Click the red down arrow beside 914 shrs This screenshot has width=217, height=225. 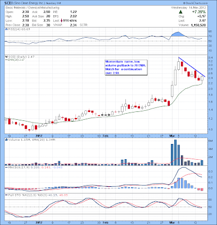click(x=61, y=20)
